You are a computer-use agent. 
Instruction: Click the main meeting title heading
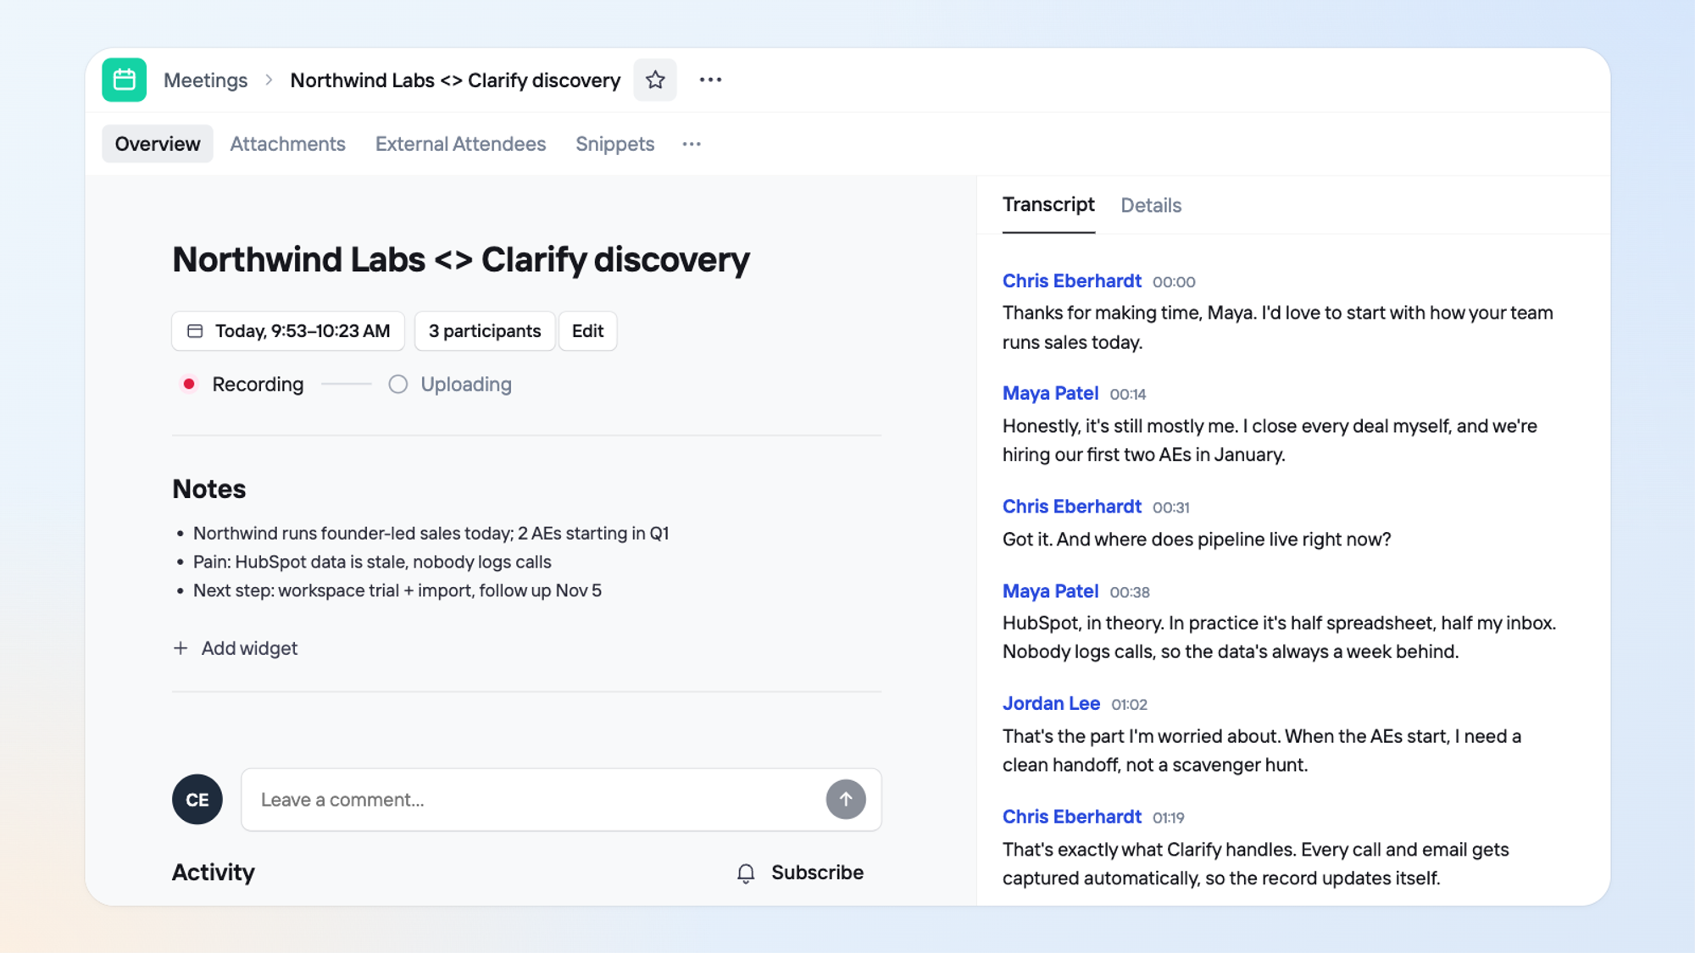460,259
